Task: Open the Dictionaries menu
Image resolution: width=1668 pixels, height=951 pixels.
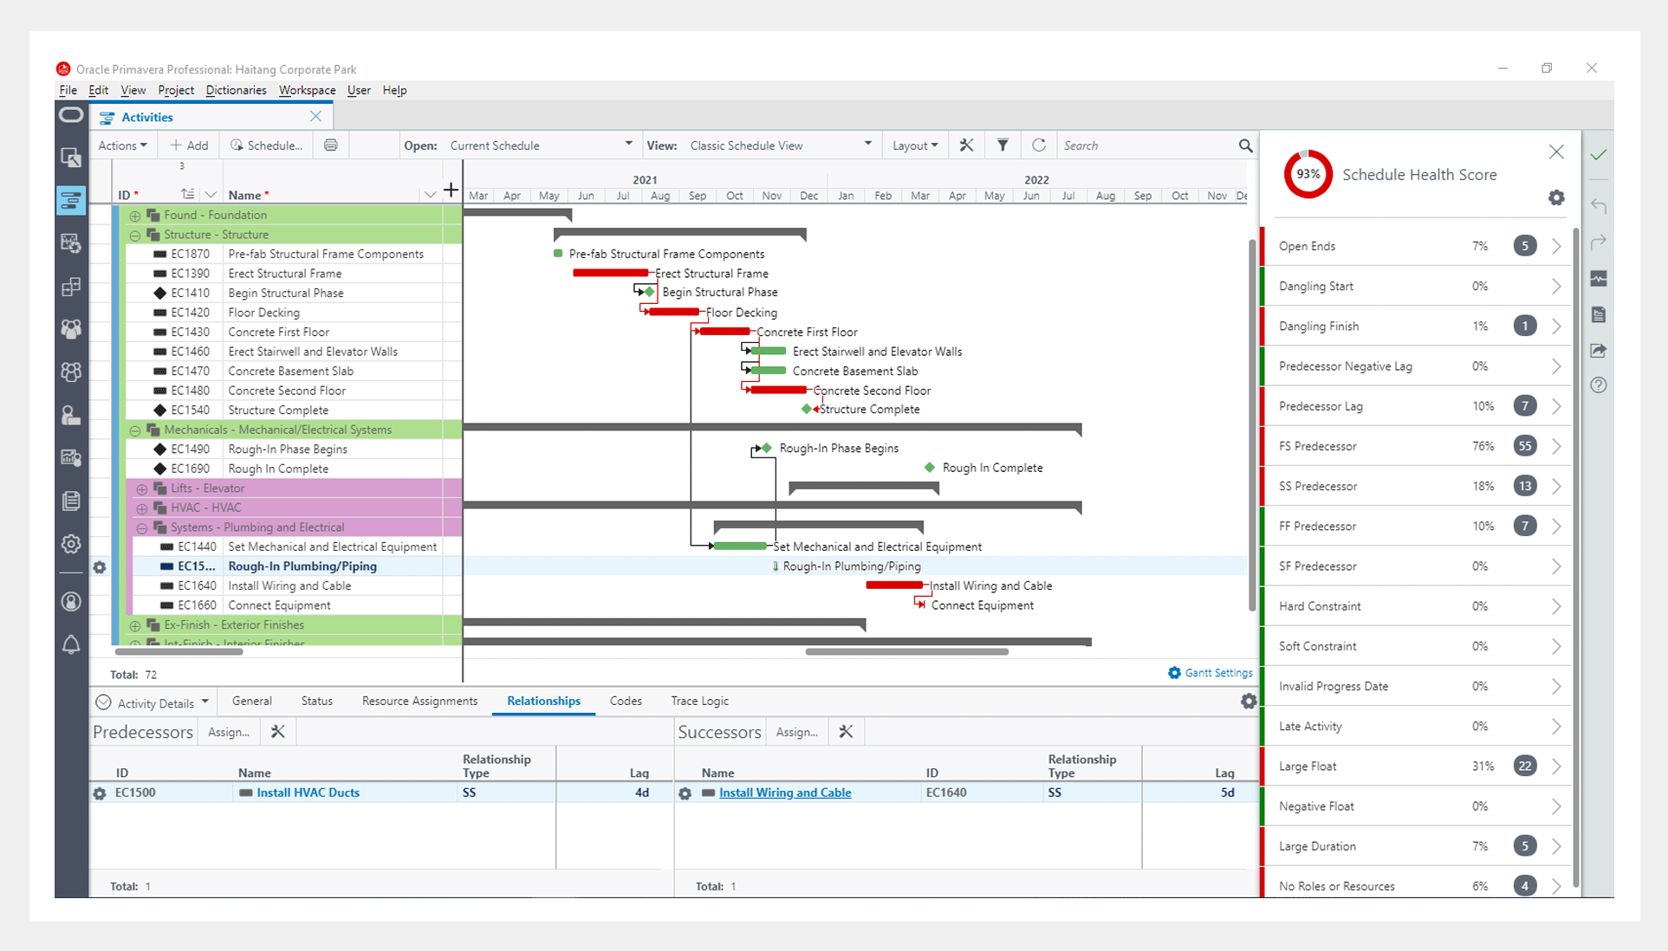Action: [236, 90]
